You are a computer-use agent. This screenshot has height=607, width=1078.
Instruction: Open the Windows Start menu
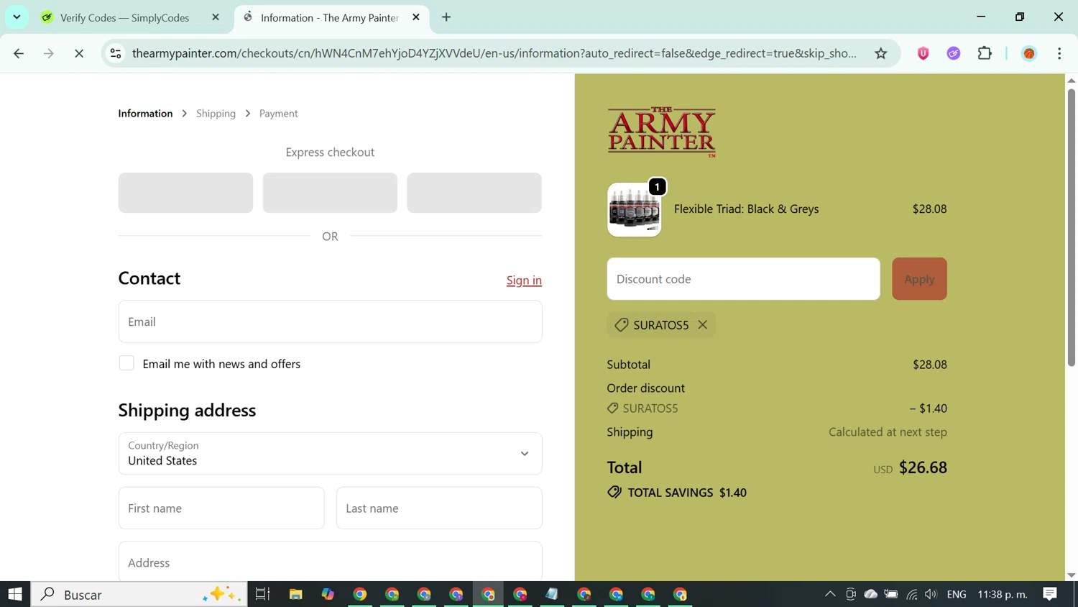coord(15,594)
